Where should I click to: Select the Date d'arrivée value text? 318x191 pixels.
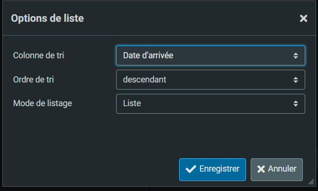(148, 56)
